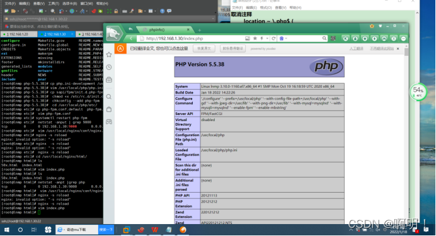Click the 搜索一下 taskbar search button
The height and width of the screenshot is (236, 436).
pos(106,230)
